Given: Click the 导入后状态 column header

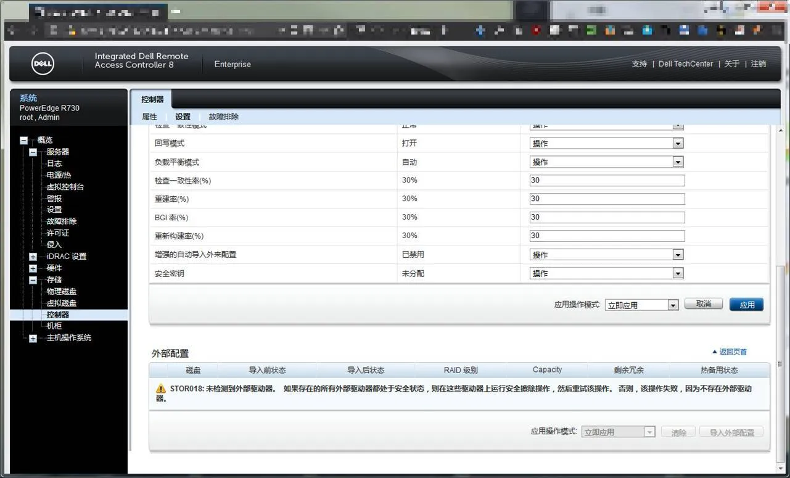Looking at the screenshot, I should pos(366,370).
